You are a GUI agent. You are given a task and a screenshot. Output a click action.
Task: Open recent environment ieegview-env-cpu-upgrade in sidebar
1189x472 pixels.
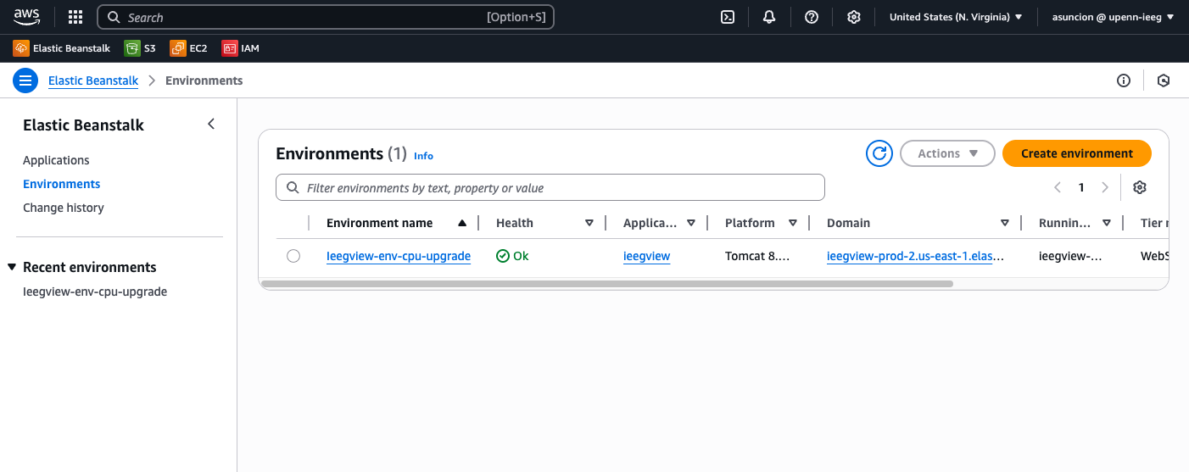click(x=95, y=292)
